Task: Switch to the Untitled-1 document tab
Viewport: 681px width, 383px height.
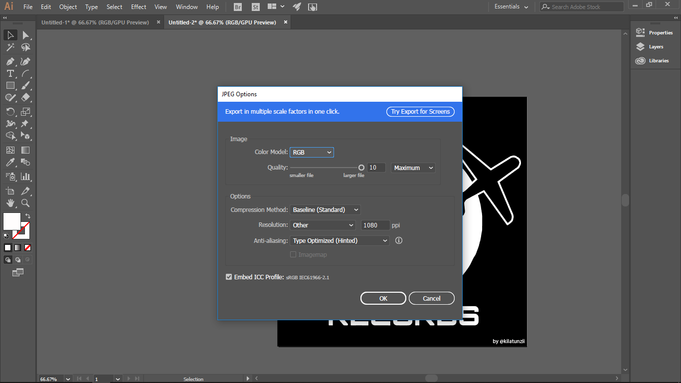Action: click(95, 22)
